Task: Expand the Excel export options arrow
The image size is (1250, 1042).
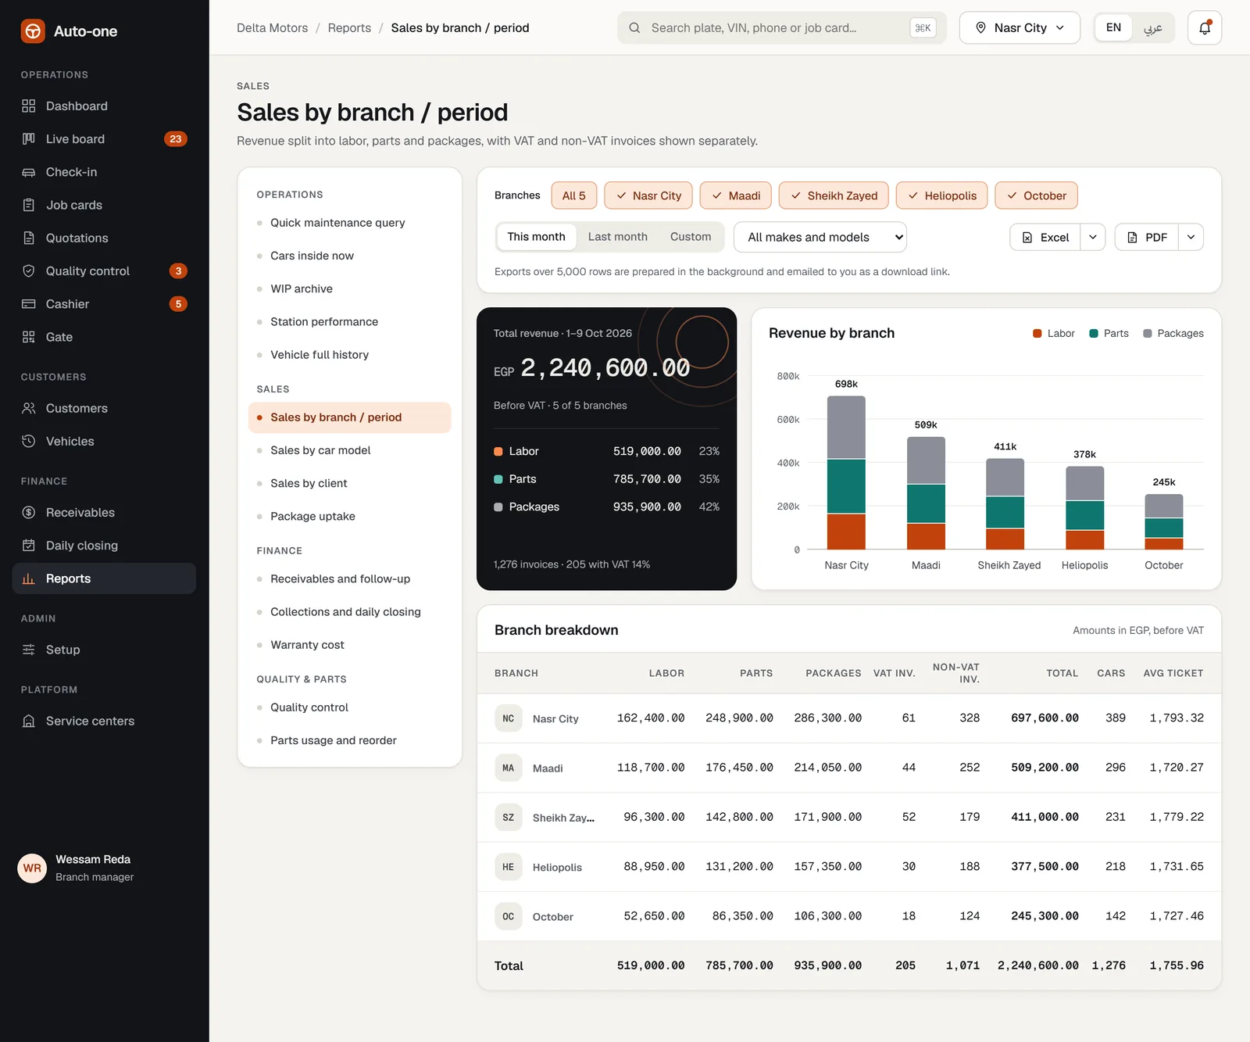Action: pyautogui.click(x=1093, y=237)
